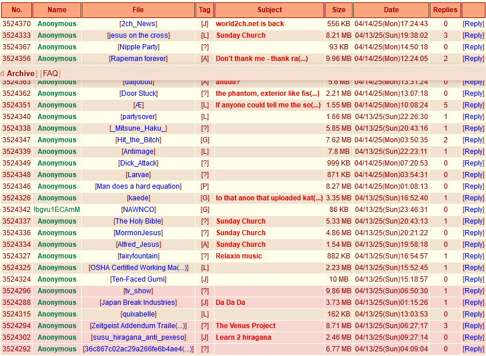Open the Rapeman forever file link
This screenshot has height=356, width=486.
138,59
